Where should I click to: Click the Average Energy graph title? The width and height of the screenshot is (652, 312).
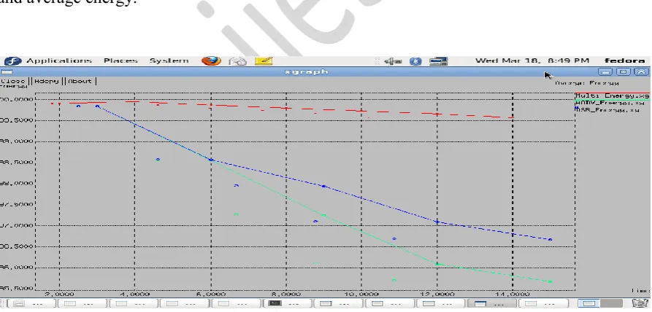[x=587, y=83]
